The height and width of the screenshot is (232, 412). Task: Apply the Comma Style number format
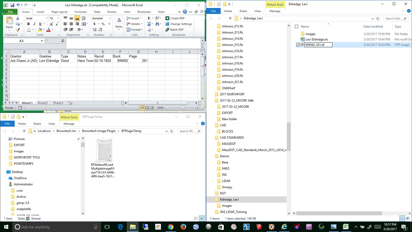[x=109, y=24]
